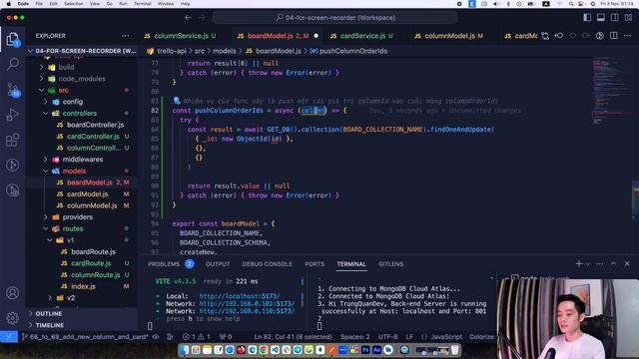Click the forwarded ports status bar item
Viewport: 639px width, 359px height.
tap(226, 337)
